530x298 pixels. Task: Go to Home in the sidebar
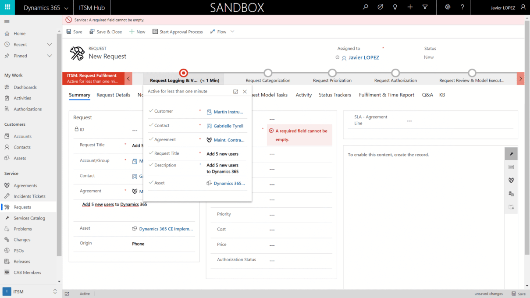(19, 33)
